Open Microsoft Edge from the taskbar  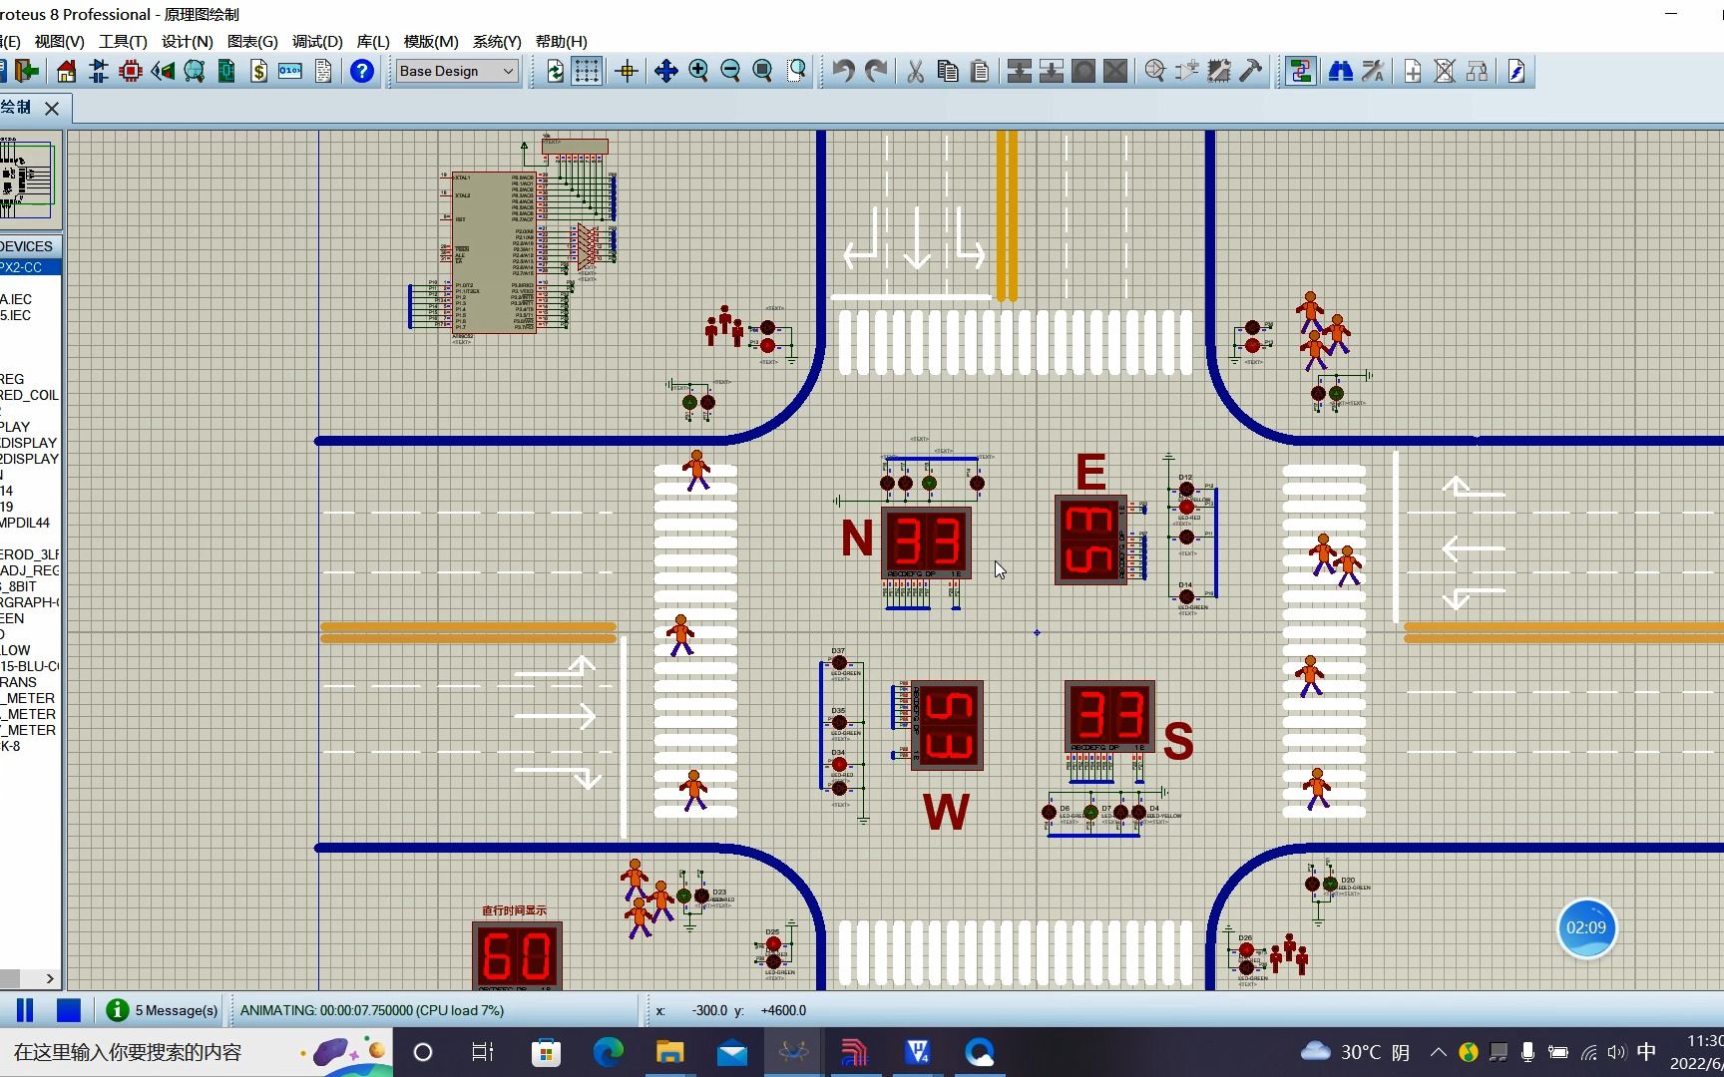(608, 1052)
